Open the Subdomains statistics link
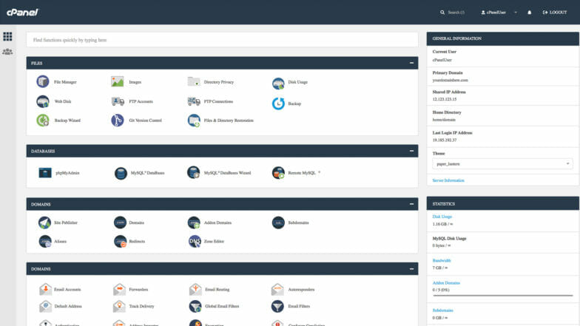The image size is (580, 326). [442, 310]
